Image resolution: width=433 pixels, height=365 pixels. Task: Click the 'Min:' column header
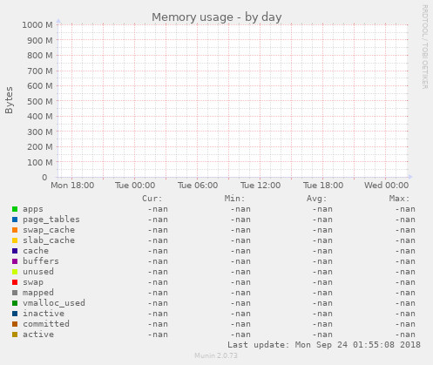234,199
